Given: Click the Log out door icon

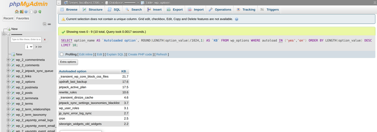Looking at the screenshot, I should [x=21, y=12].
